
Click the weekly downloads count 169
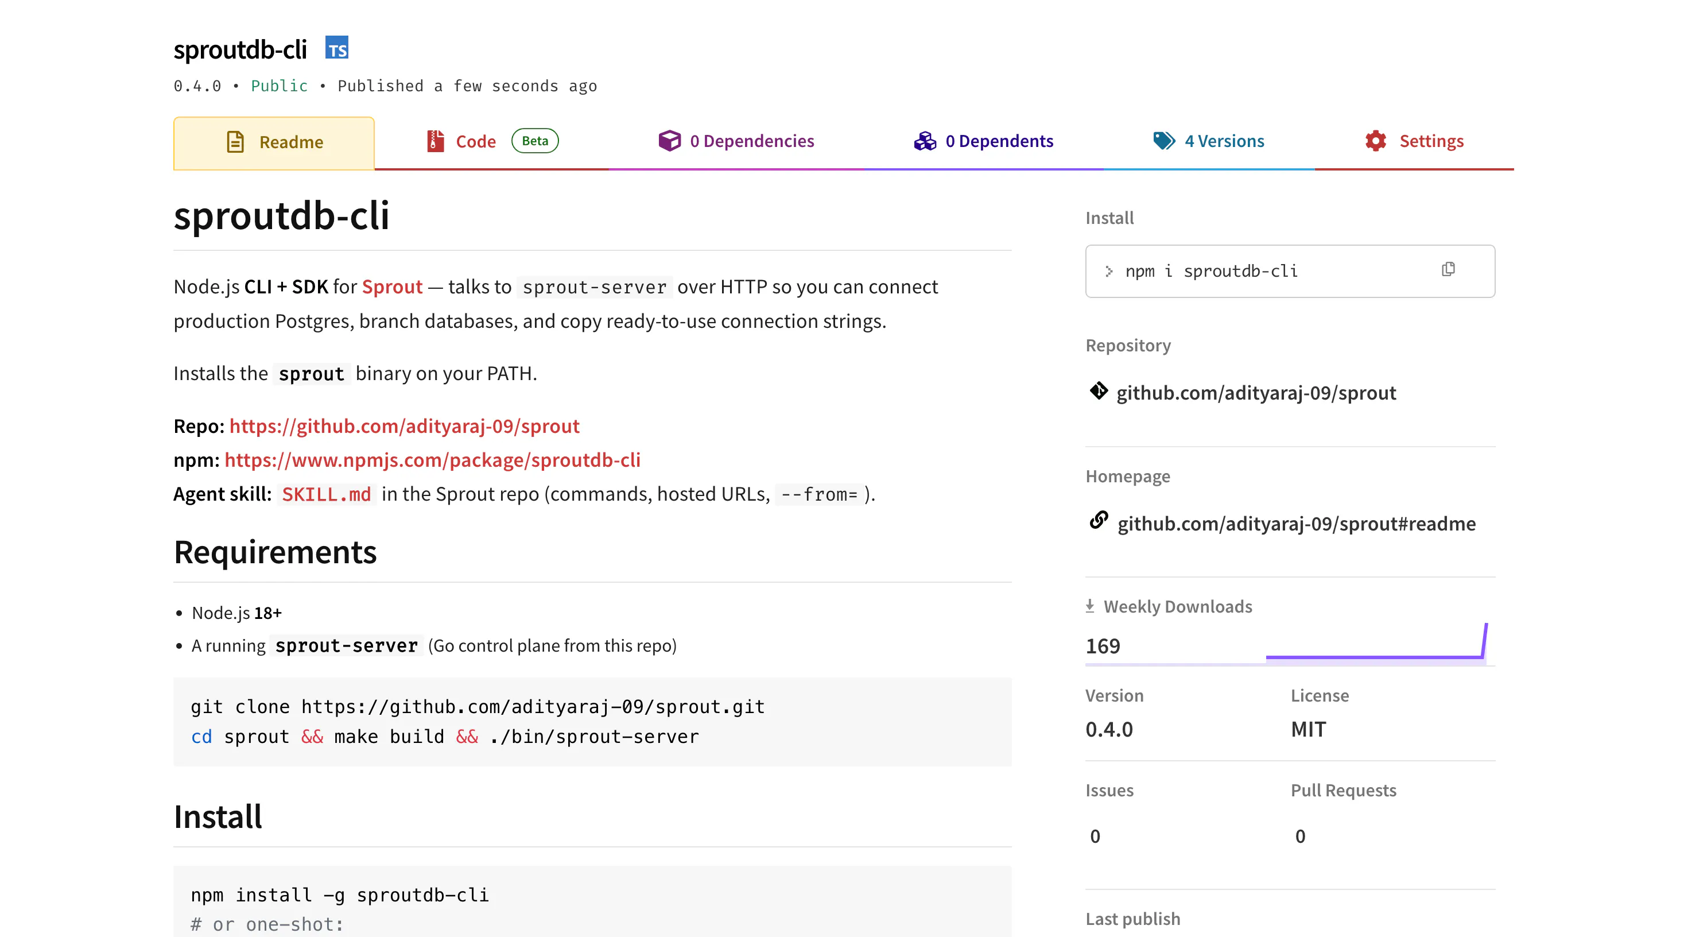click(x=1103, y=646)
